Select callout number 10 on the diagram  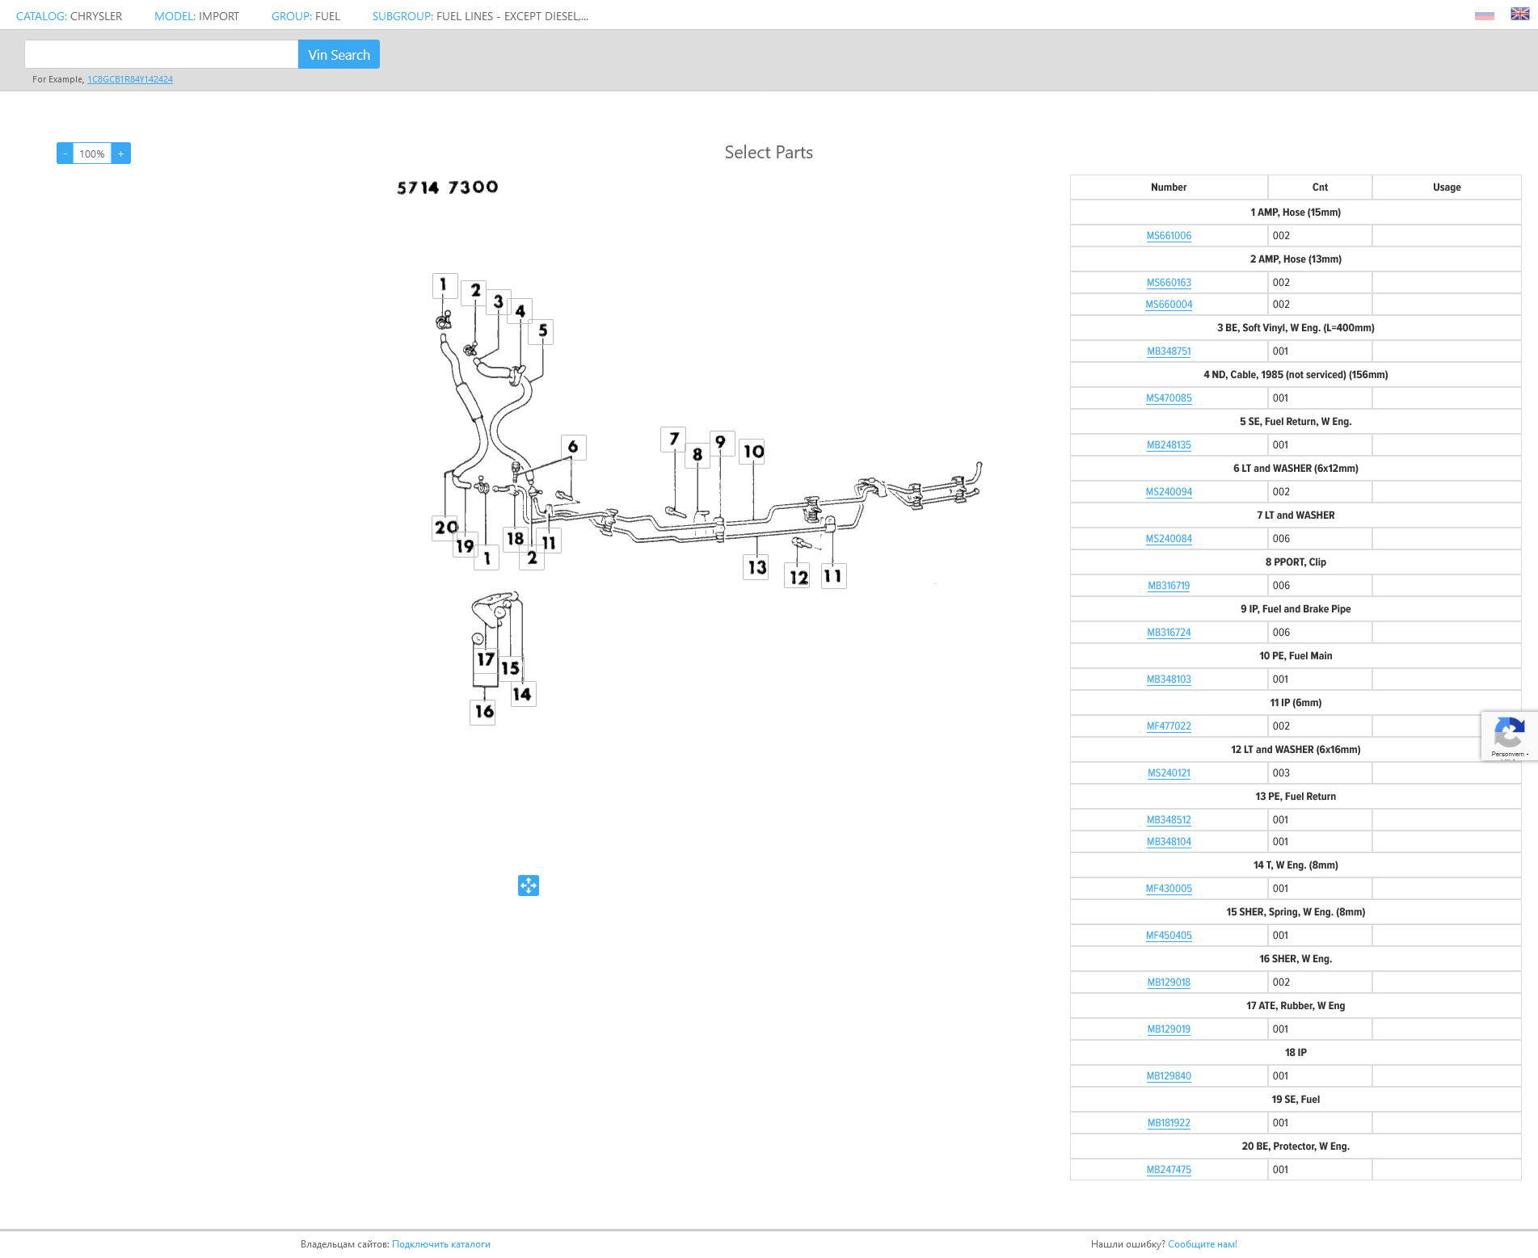(753, 452)
